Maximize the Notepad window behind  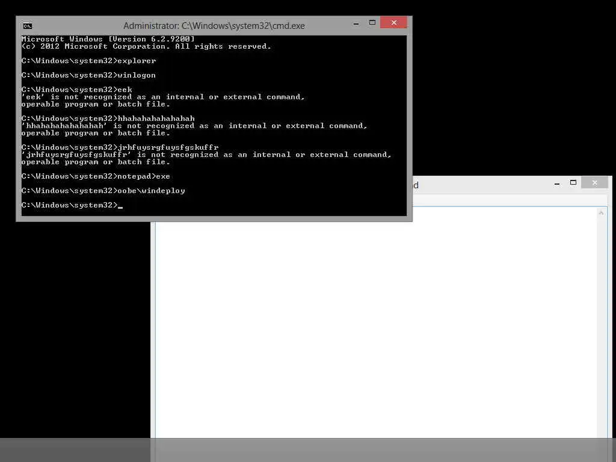[x=573, y=183]
